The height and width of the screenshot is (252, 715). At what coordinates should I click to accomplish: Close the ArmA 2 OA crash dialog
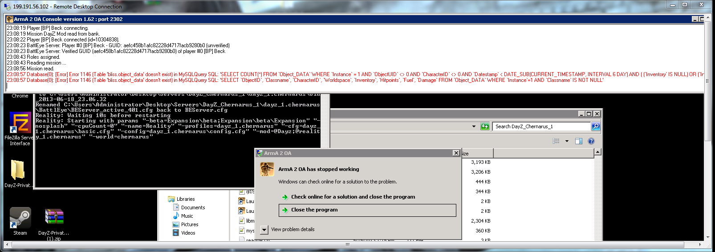456,153
